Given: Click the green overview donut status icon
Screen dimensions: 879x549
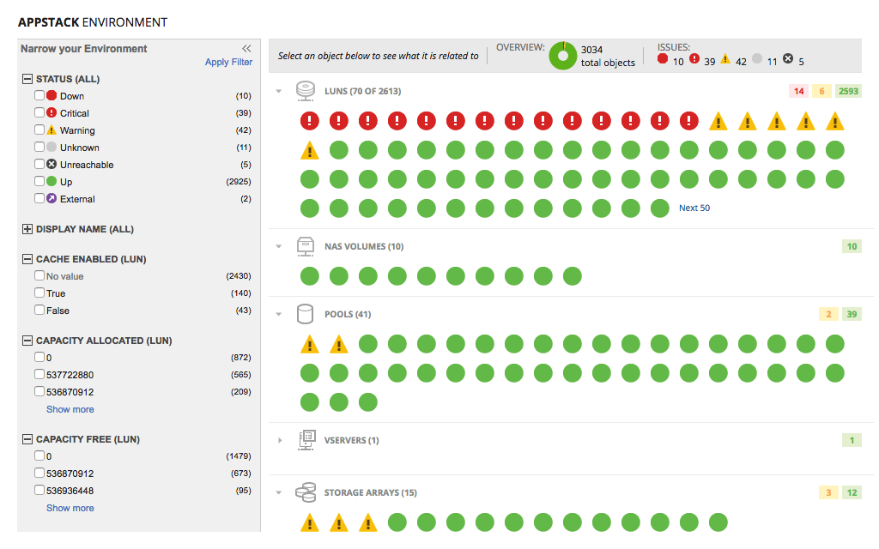Looking at the screenshot, I should click(x=562, y=56).
